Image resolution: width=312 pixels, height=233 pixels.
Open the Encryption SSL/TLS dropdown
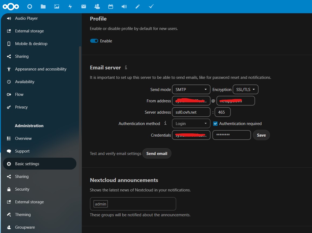(245, 90)
